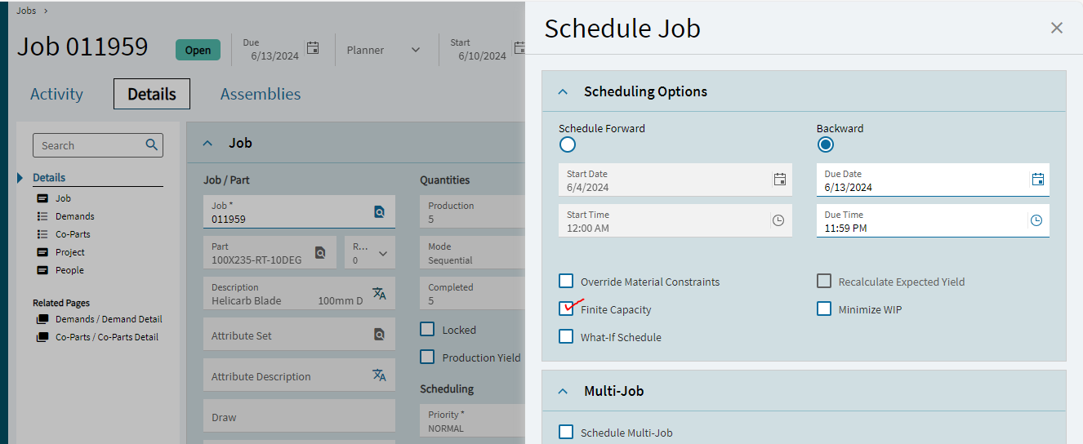The image size is (1083, 444).
Task: Open the Demands / Demand Detail page link
Action: click(109, 319)
